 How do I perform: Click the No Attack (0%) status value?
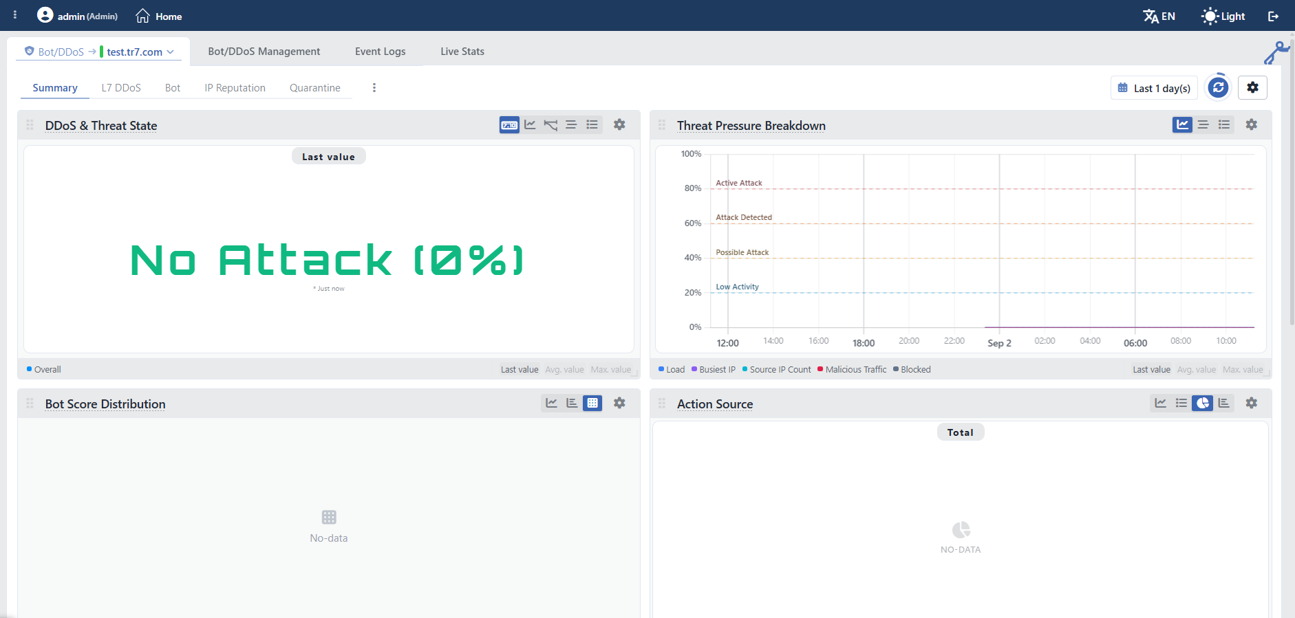328,260
